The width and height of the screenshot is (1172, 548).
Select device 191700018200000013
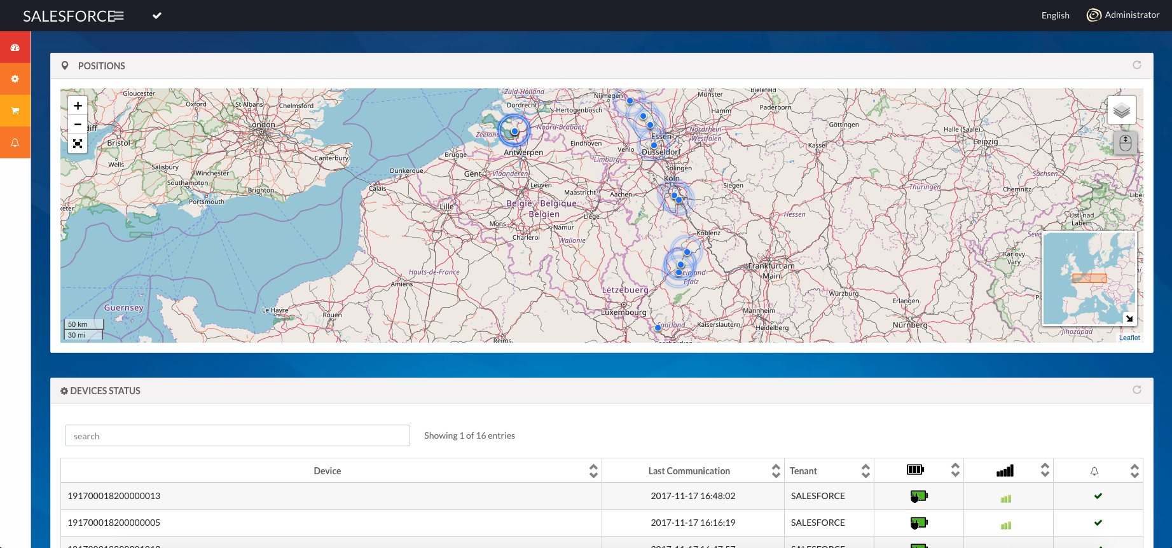click(114, 496)
